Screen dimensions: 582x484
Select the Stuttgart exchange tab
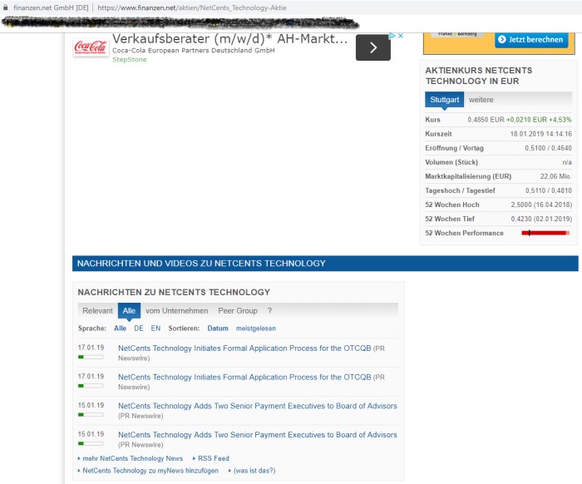pos(444,100)
